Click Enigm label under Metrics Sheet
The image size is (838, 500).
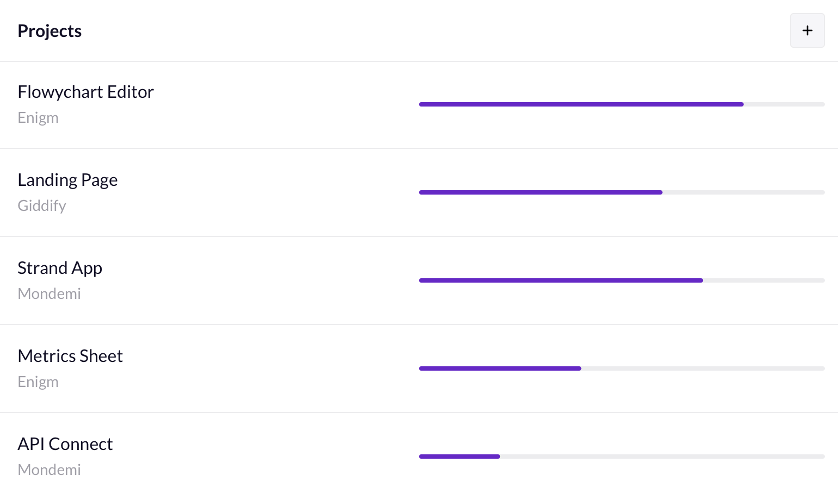coord(38,382)
